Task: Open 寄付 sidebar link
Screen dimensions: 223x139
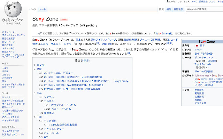Action: click(4, 81)
